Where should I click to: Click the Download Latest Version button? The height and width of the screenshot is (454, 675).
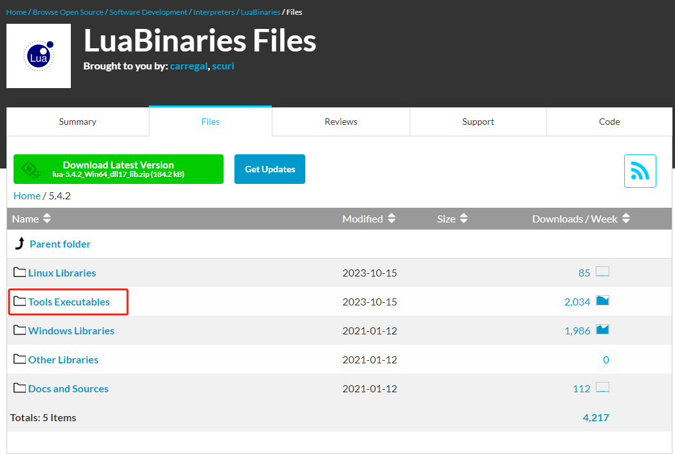click(x=119, y=169)
